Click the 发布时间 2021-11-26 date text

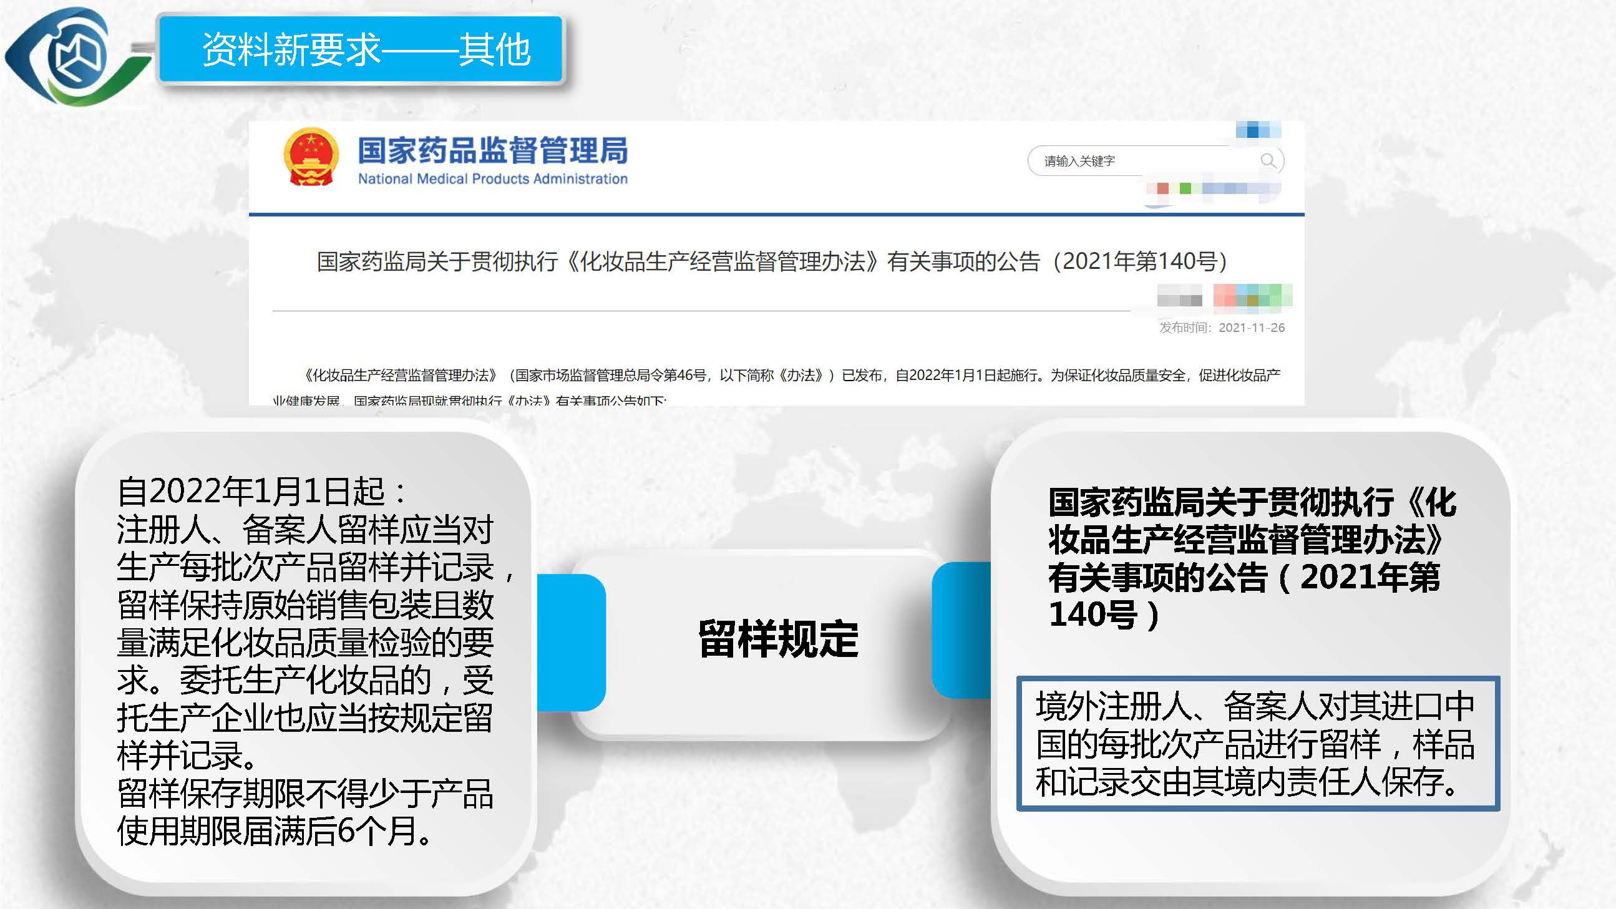click(1222, 328)
